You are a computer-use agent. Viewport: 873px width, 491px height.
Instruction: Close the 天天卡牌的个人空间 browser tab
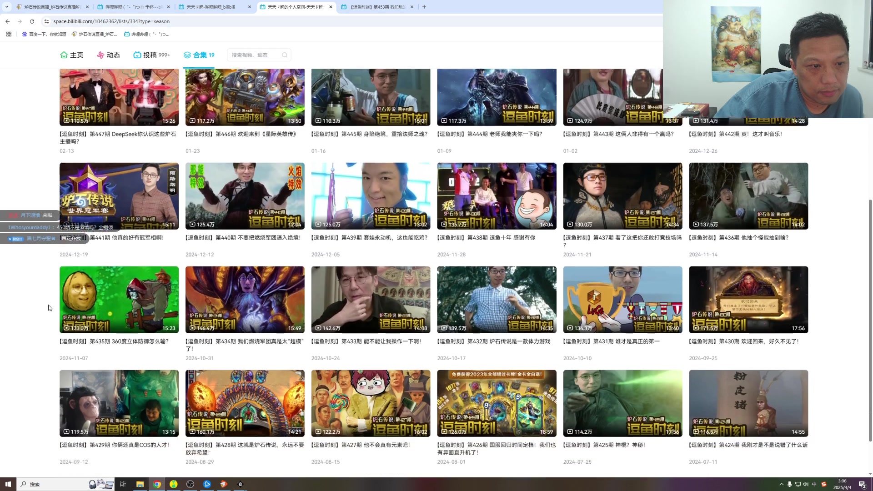331,7
